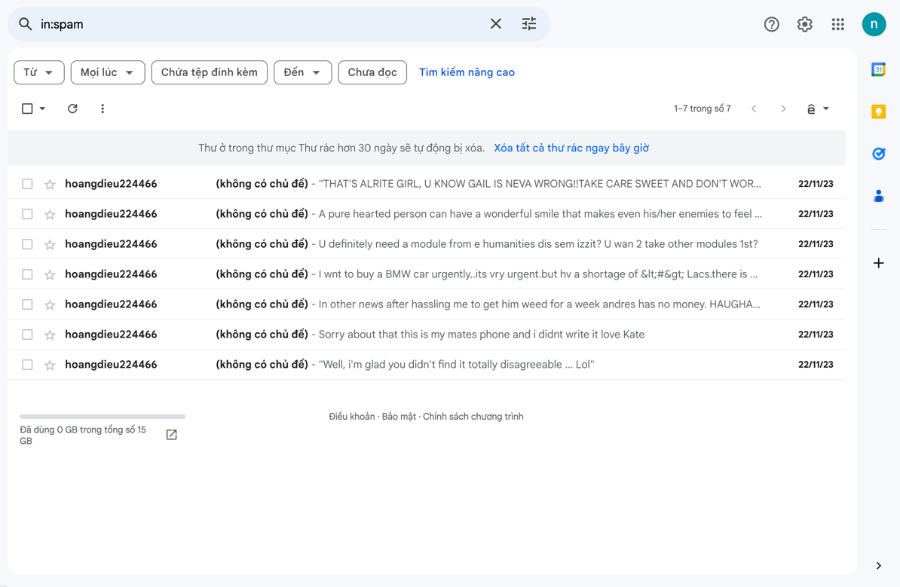Click the Help question mark icon
Screen dimensions: 900x587
click(x=771, y=24)
